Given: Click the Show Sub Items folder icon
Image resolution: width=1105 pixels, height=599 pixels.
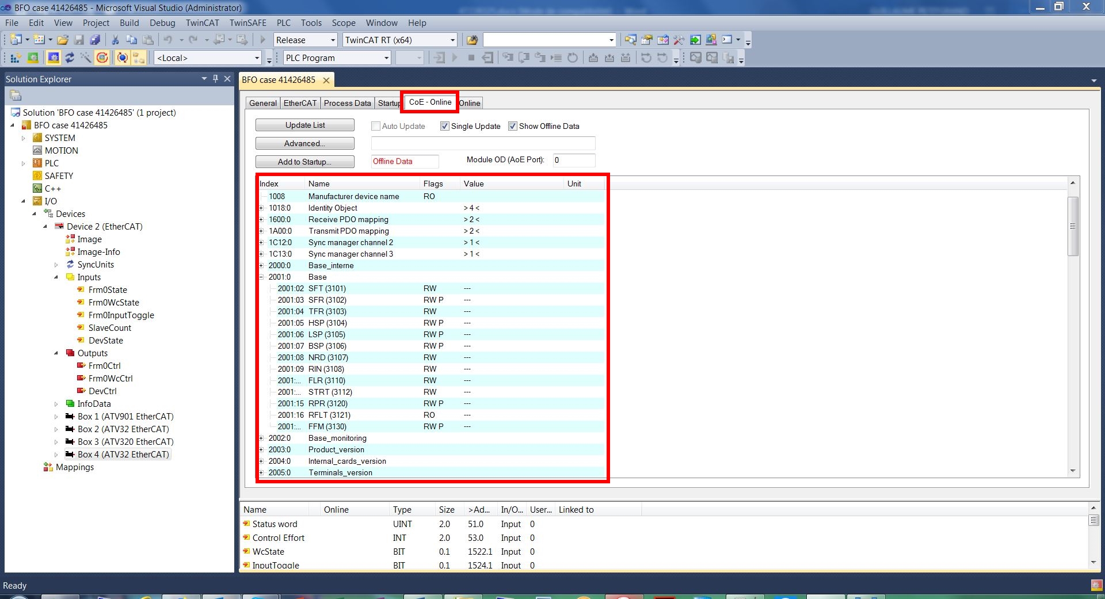Looking at the screenshot, I should pos(139,58).
